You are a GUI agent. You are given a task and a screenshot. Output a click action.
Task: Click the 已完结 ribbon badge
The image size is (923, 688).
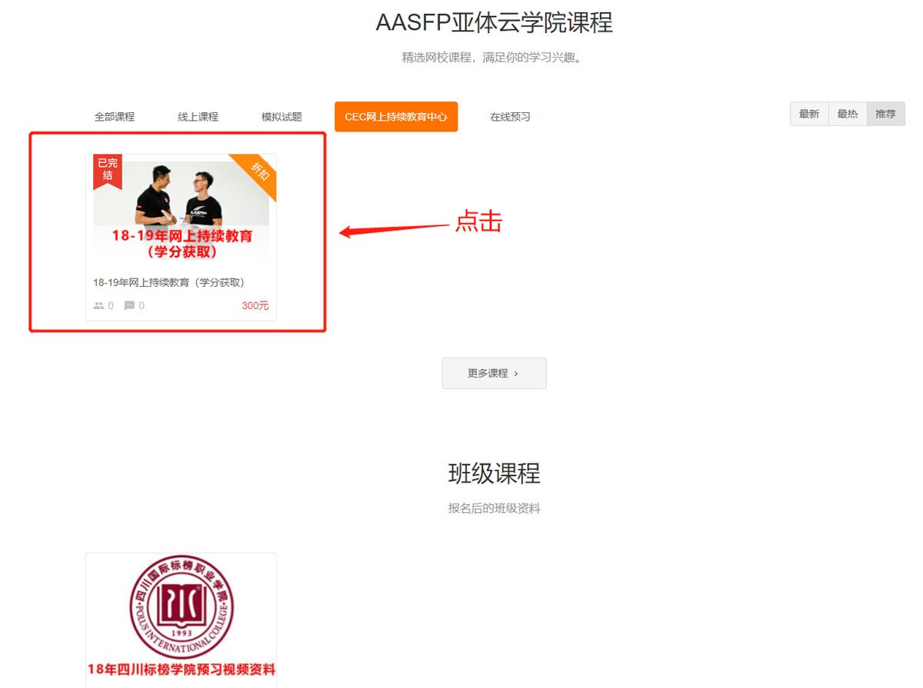tap(108, 171)
